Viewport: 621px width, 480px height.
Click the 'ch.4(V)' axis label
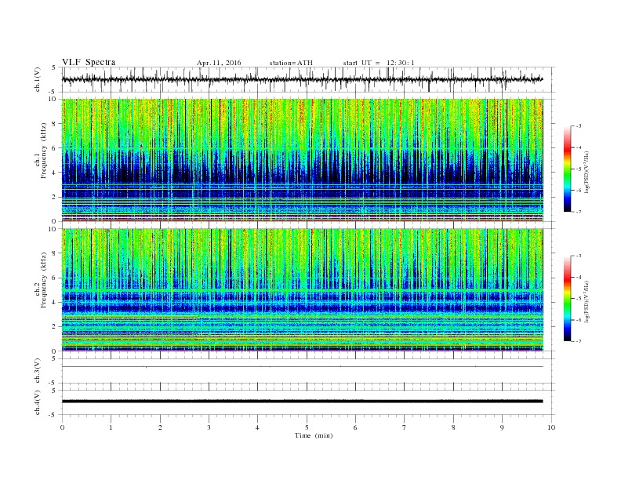point(38,402)
